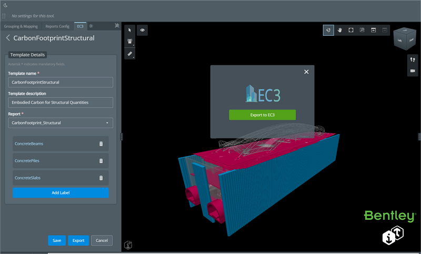This screenshot has height=254, width=421.
Task: Toggle the camera view icon
Action: point(413,71)
